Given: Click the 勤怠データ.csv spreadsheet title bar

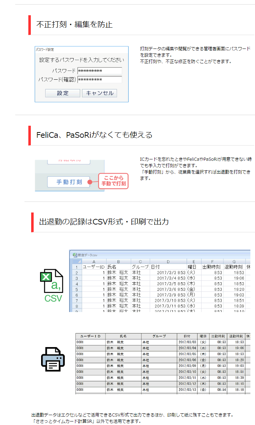Looking at the screenshot, I should pos(160,255).
